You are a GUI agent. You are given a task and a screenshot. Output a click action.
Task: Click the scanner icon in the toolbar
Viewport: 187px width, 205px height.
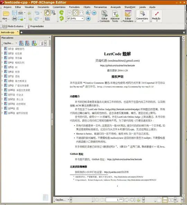(20, 13)
